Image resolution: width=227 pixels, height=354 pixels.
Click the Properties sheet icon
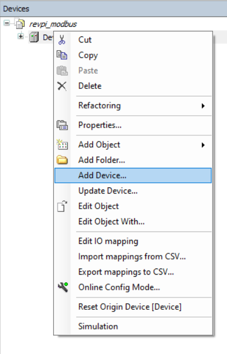click(62, 125)
